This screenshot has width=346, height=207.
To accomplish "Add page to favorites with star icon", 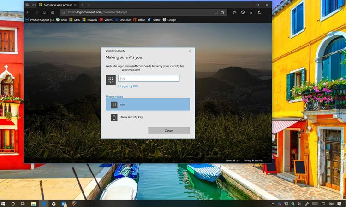I will click(223, 12).
